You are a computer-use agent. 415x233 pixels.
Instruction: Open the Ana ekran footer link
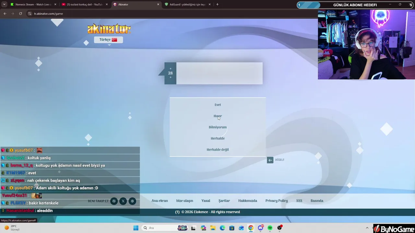coord(160,201)
